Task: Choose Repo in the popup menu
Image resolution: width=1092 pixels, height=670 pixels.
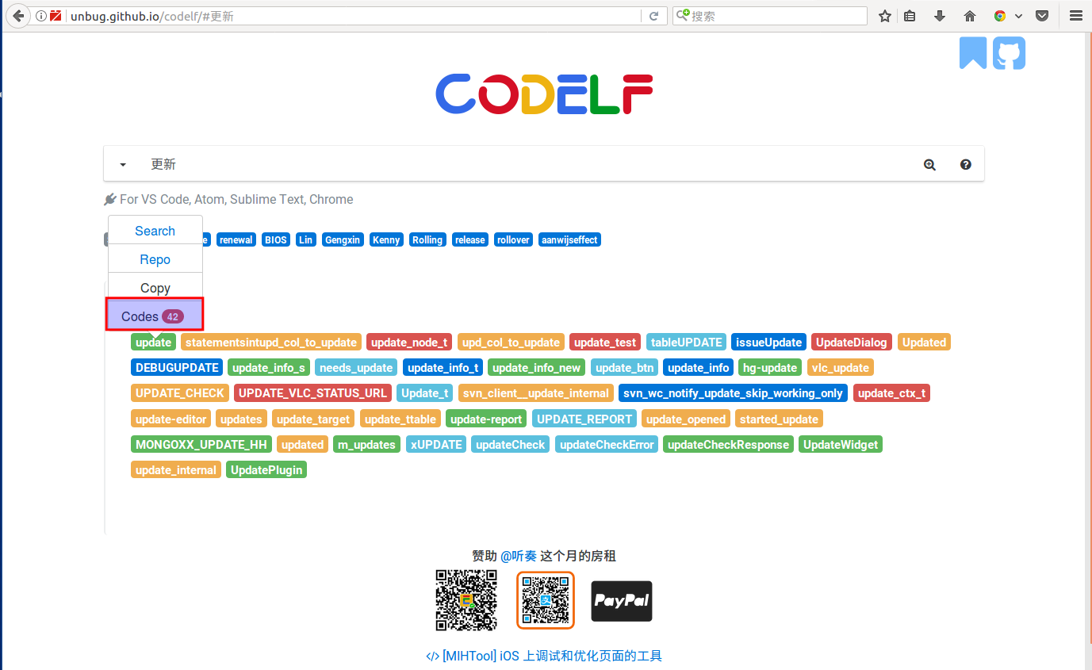Action: 155,259
